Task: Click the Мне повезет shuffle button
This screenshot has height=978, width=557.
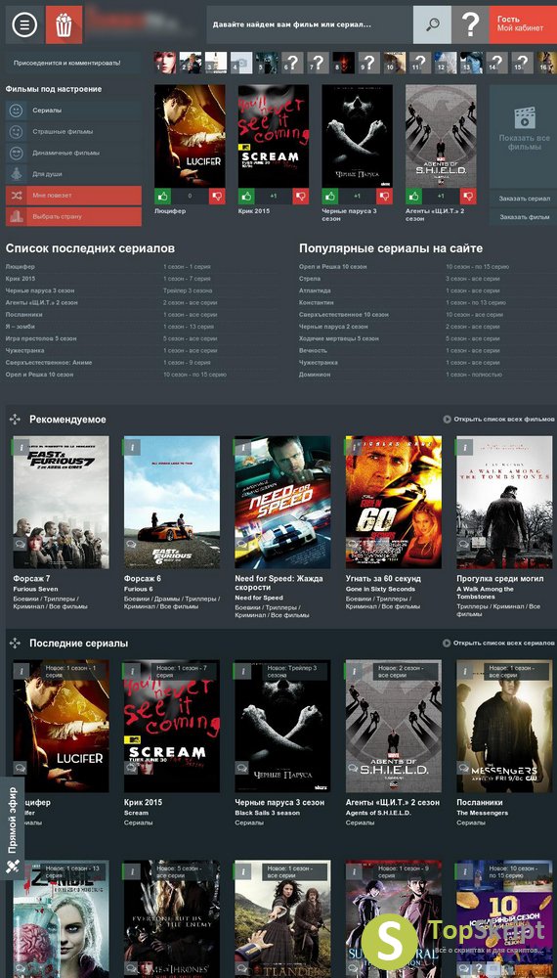Action: point(73,196)
